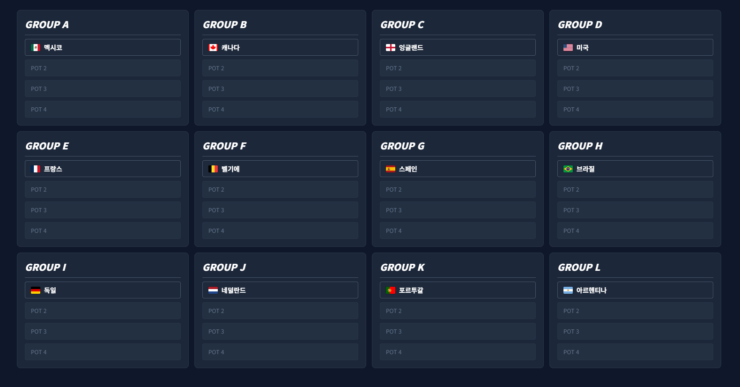Screen dimensions: 740x387
Task: Select the POT 2 slot in Group I
Action: [x=103, y=311]
